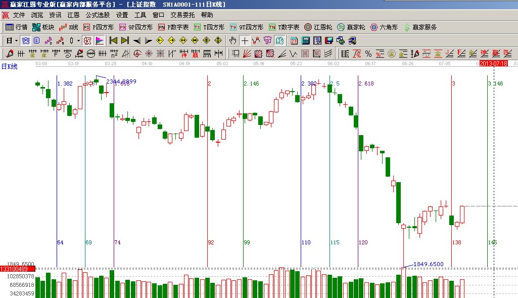Toggle the pink flag marker button
This screenshot has height=298, width=518.
point(100,40)
